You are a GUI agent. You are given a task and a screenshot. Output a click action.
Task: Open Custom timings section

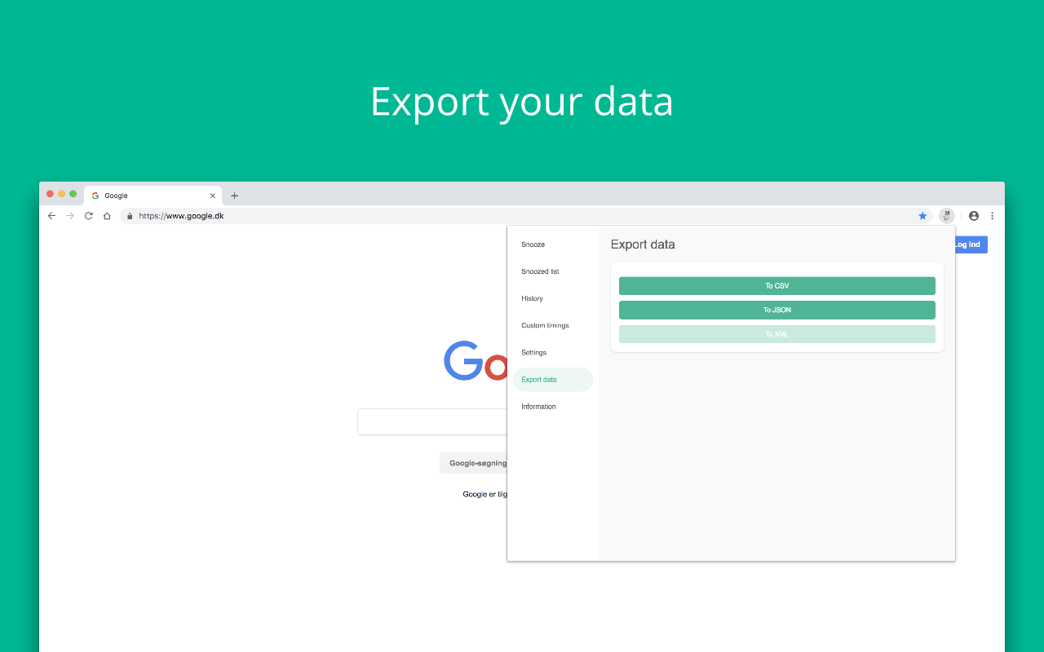545,325
